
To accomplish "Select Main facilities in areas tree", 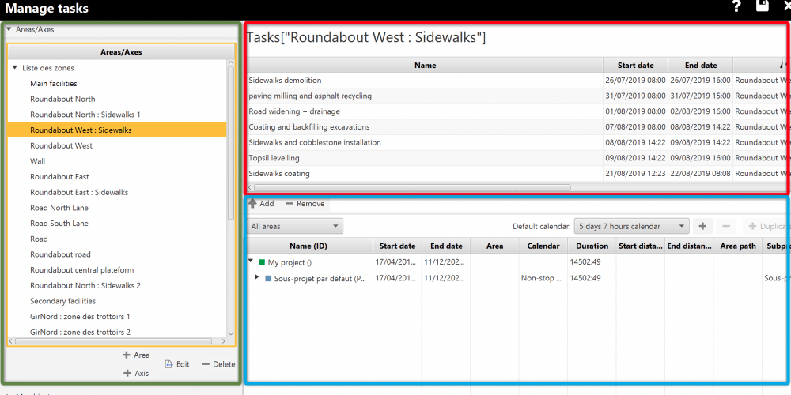I will coord(54,84).
